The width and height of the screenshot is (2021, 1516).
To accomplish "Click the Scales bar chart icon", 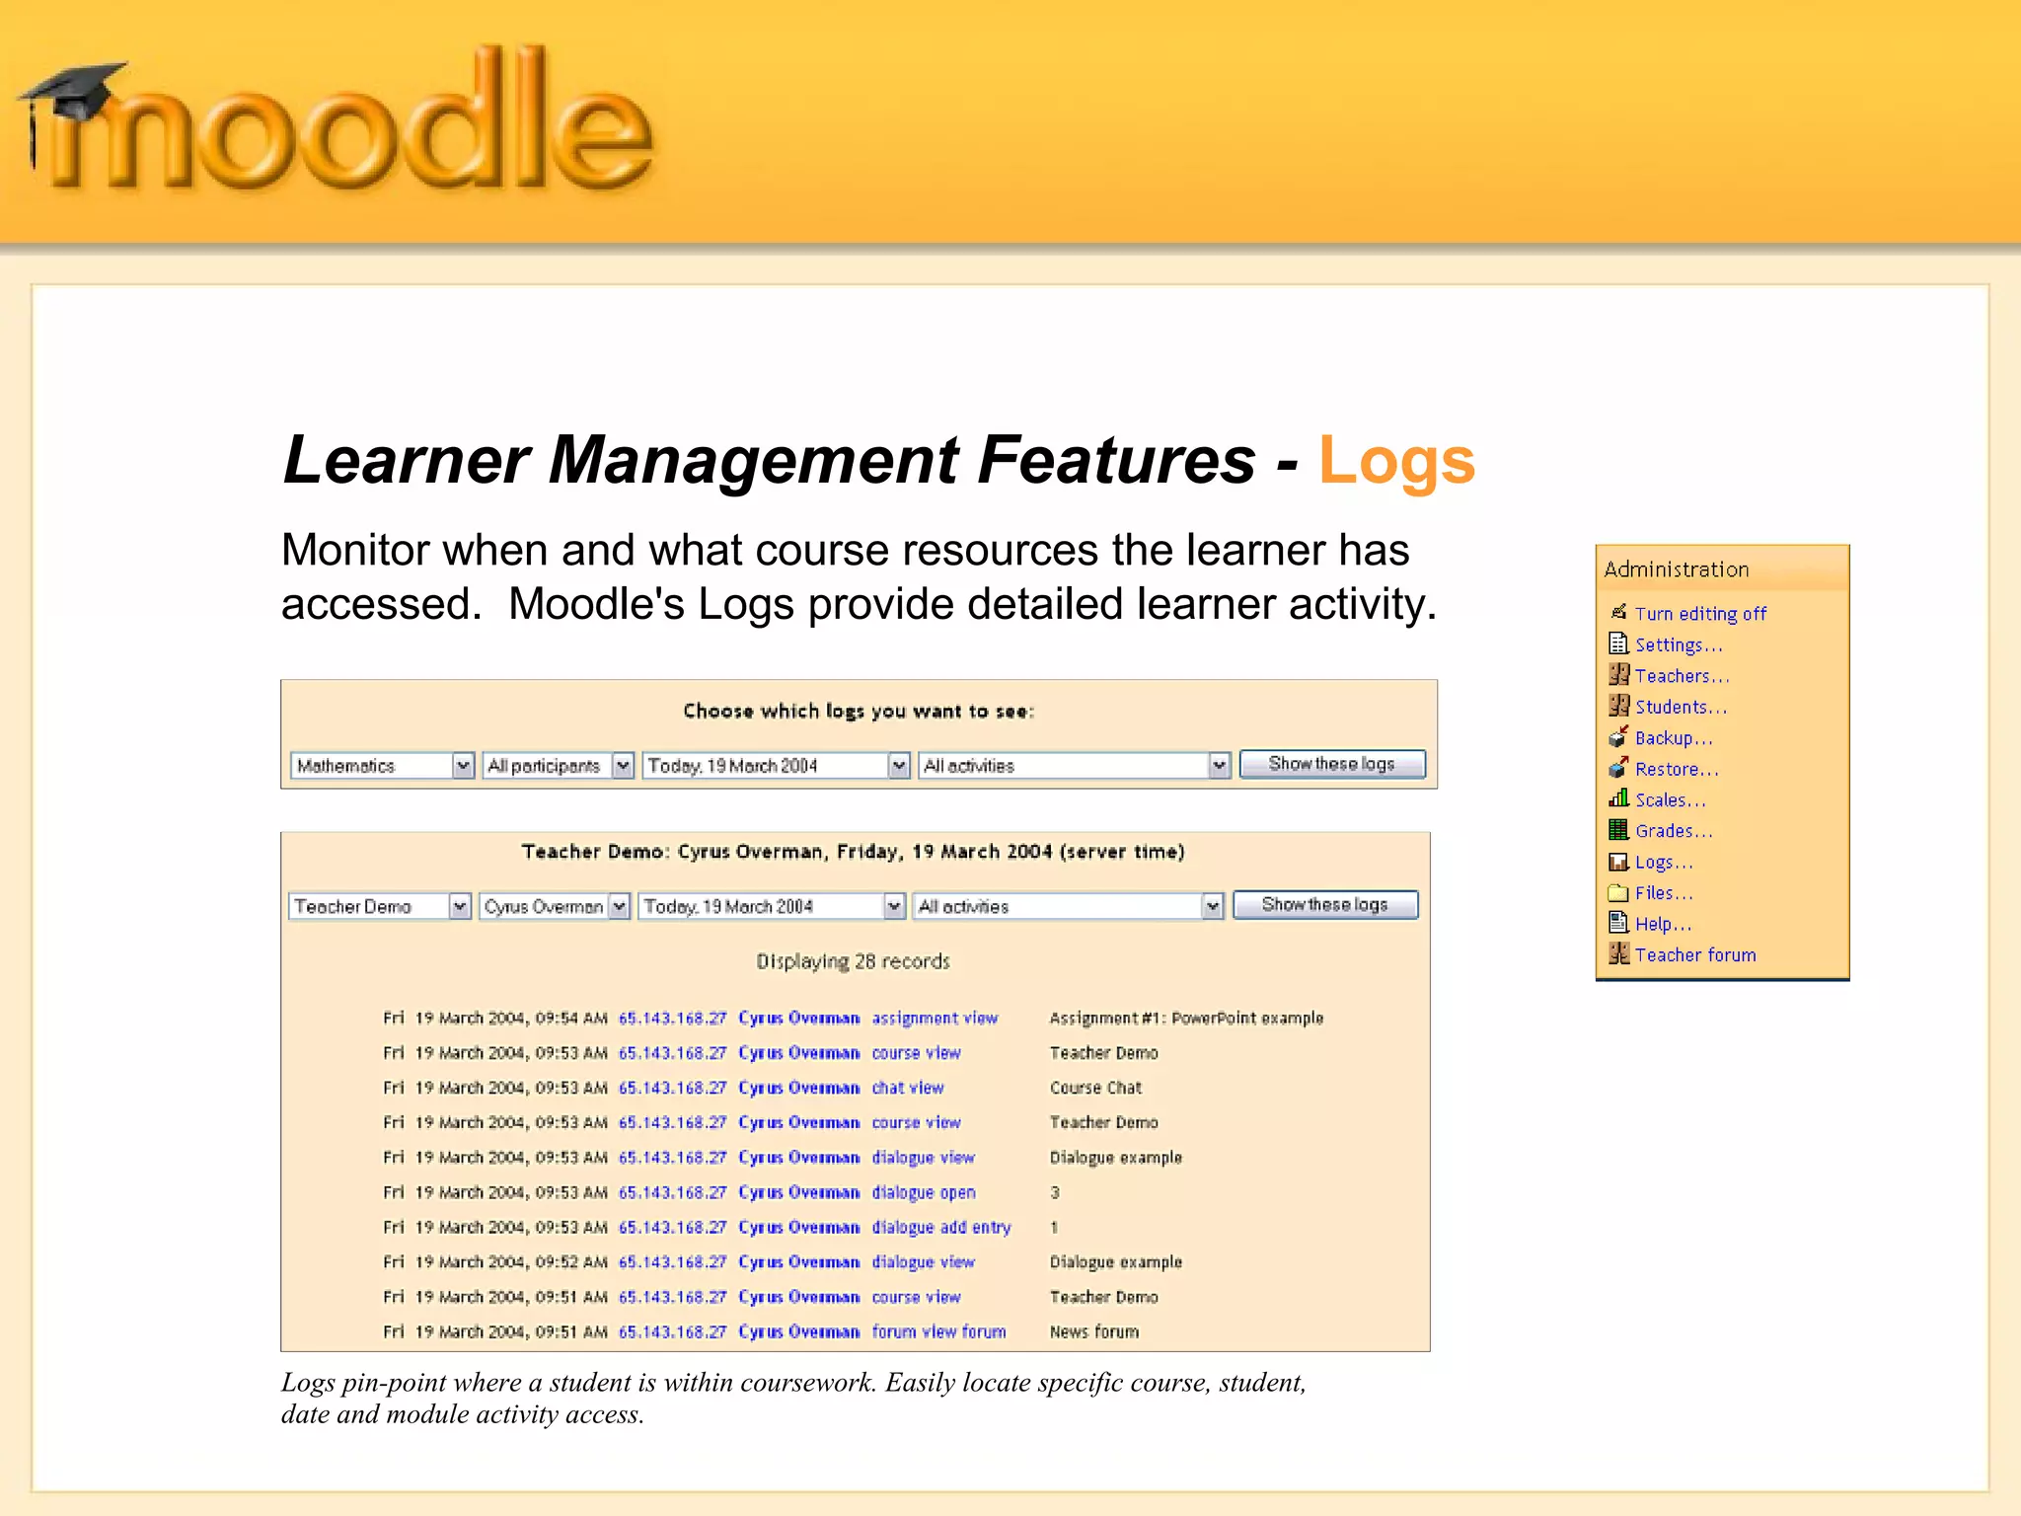I will click(1618, 798).
